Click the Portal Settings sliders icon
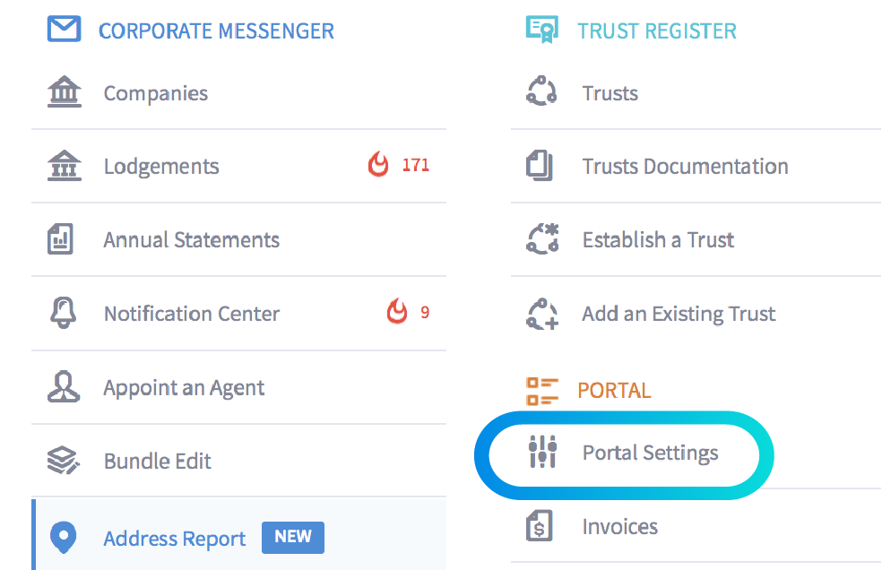Screen dimensions: 882x570 pyautogui.click(x=542, y=452)
